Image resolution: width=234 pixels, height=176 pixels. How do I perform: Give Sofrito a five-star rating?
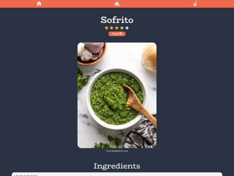coord(127,28)
